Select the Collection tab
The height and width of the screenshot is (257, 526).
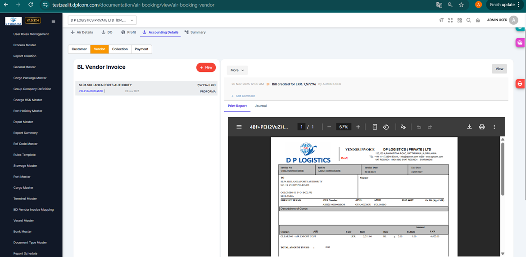(x=120, y=49)
